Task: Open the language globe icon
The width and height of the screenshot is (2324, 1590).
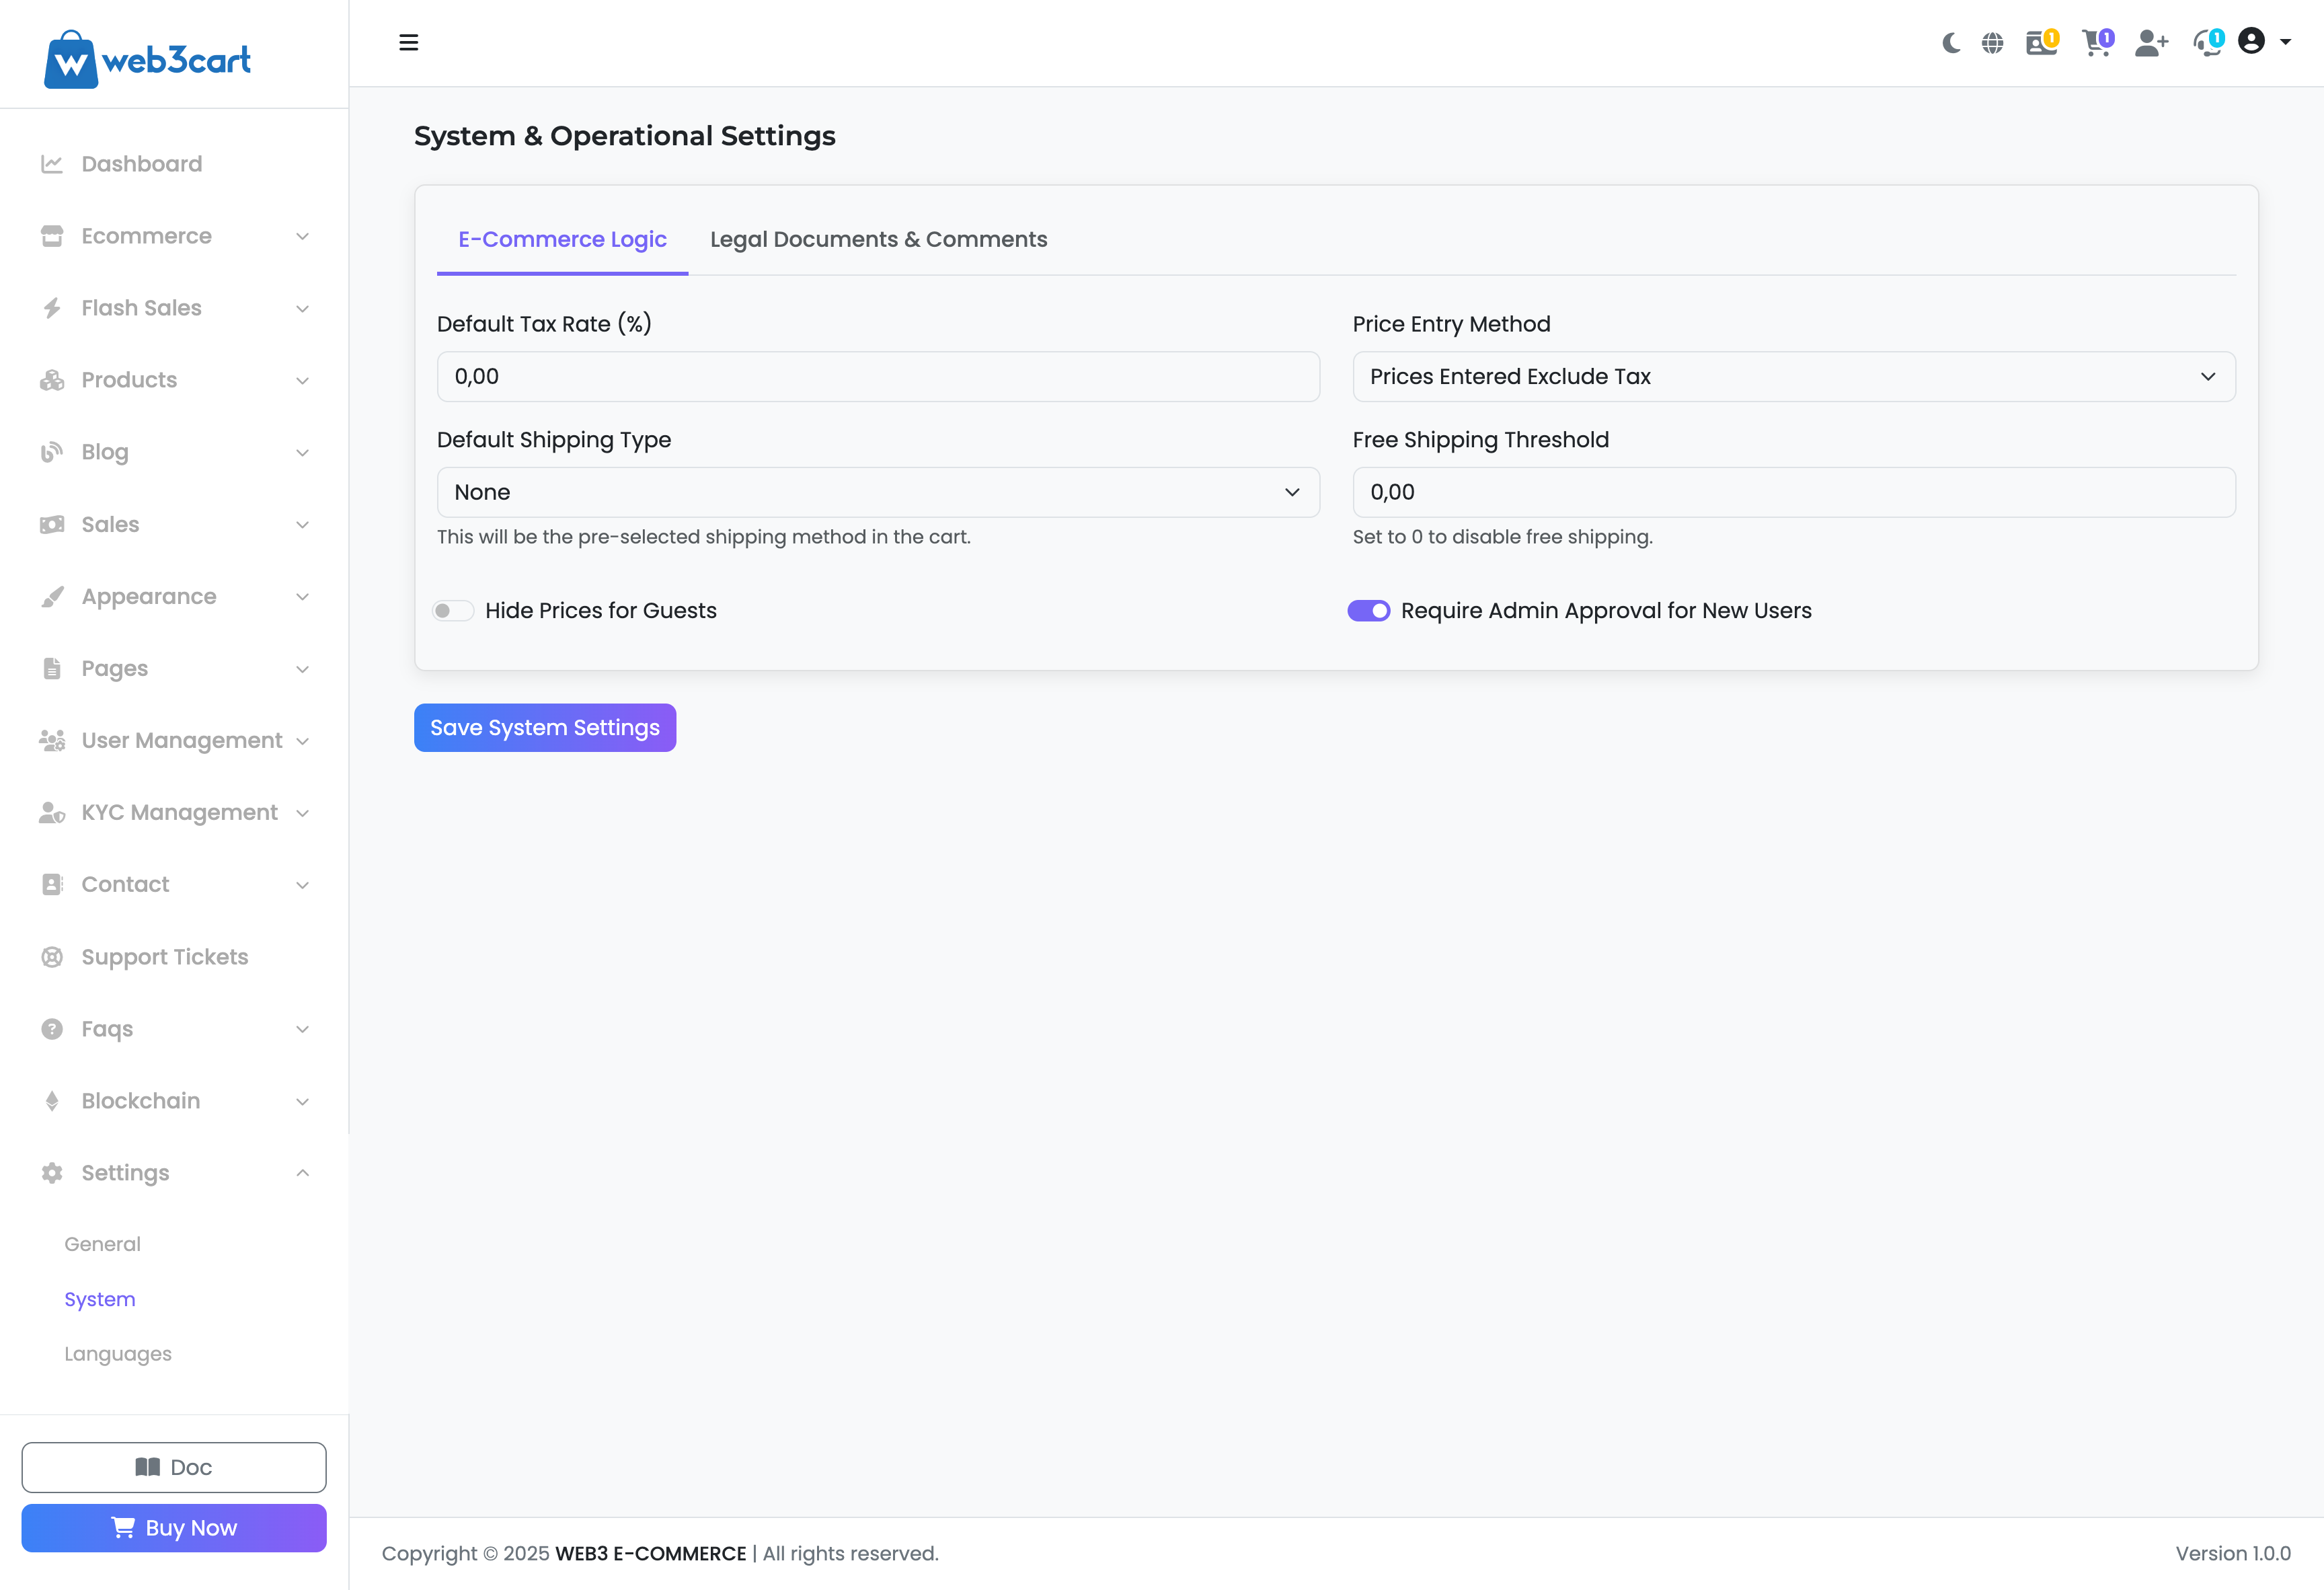Action: 1992,43
